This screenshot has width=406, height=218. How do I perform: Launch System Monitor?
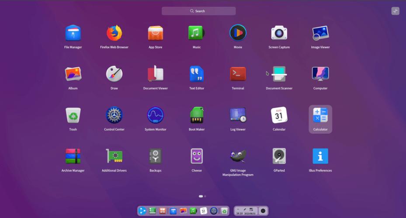[155, 115]
